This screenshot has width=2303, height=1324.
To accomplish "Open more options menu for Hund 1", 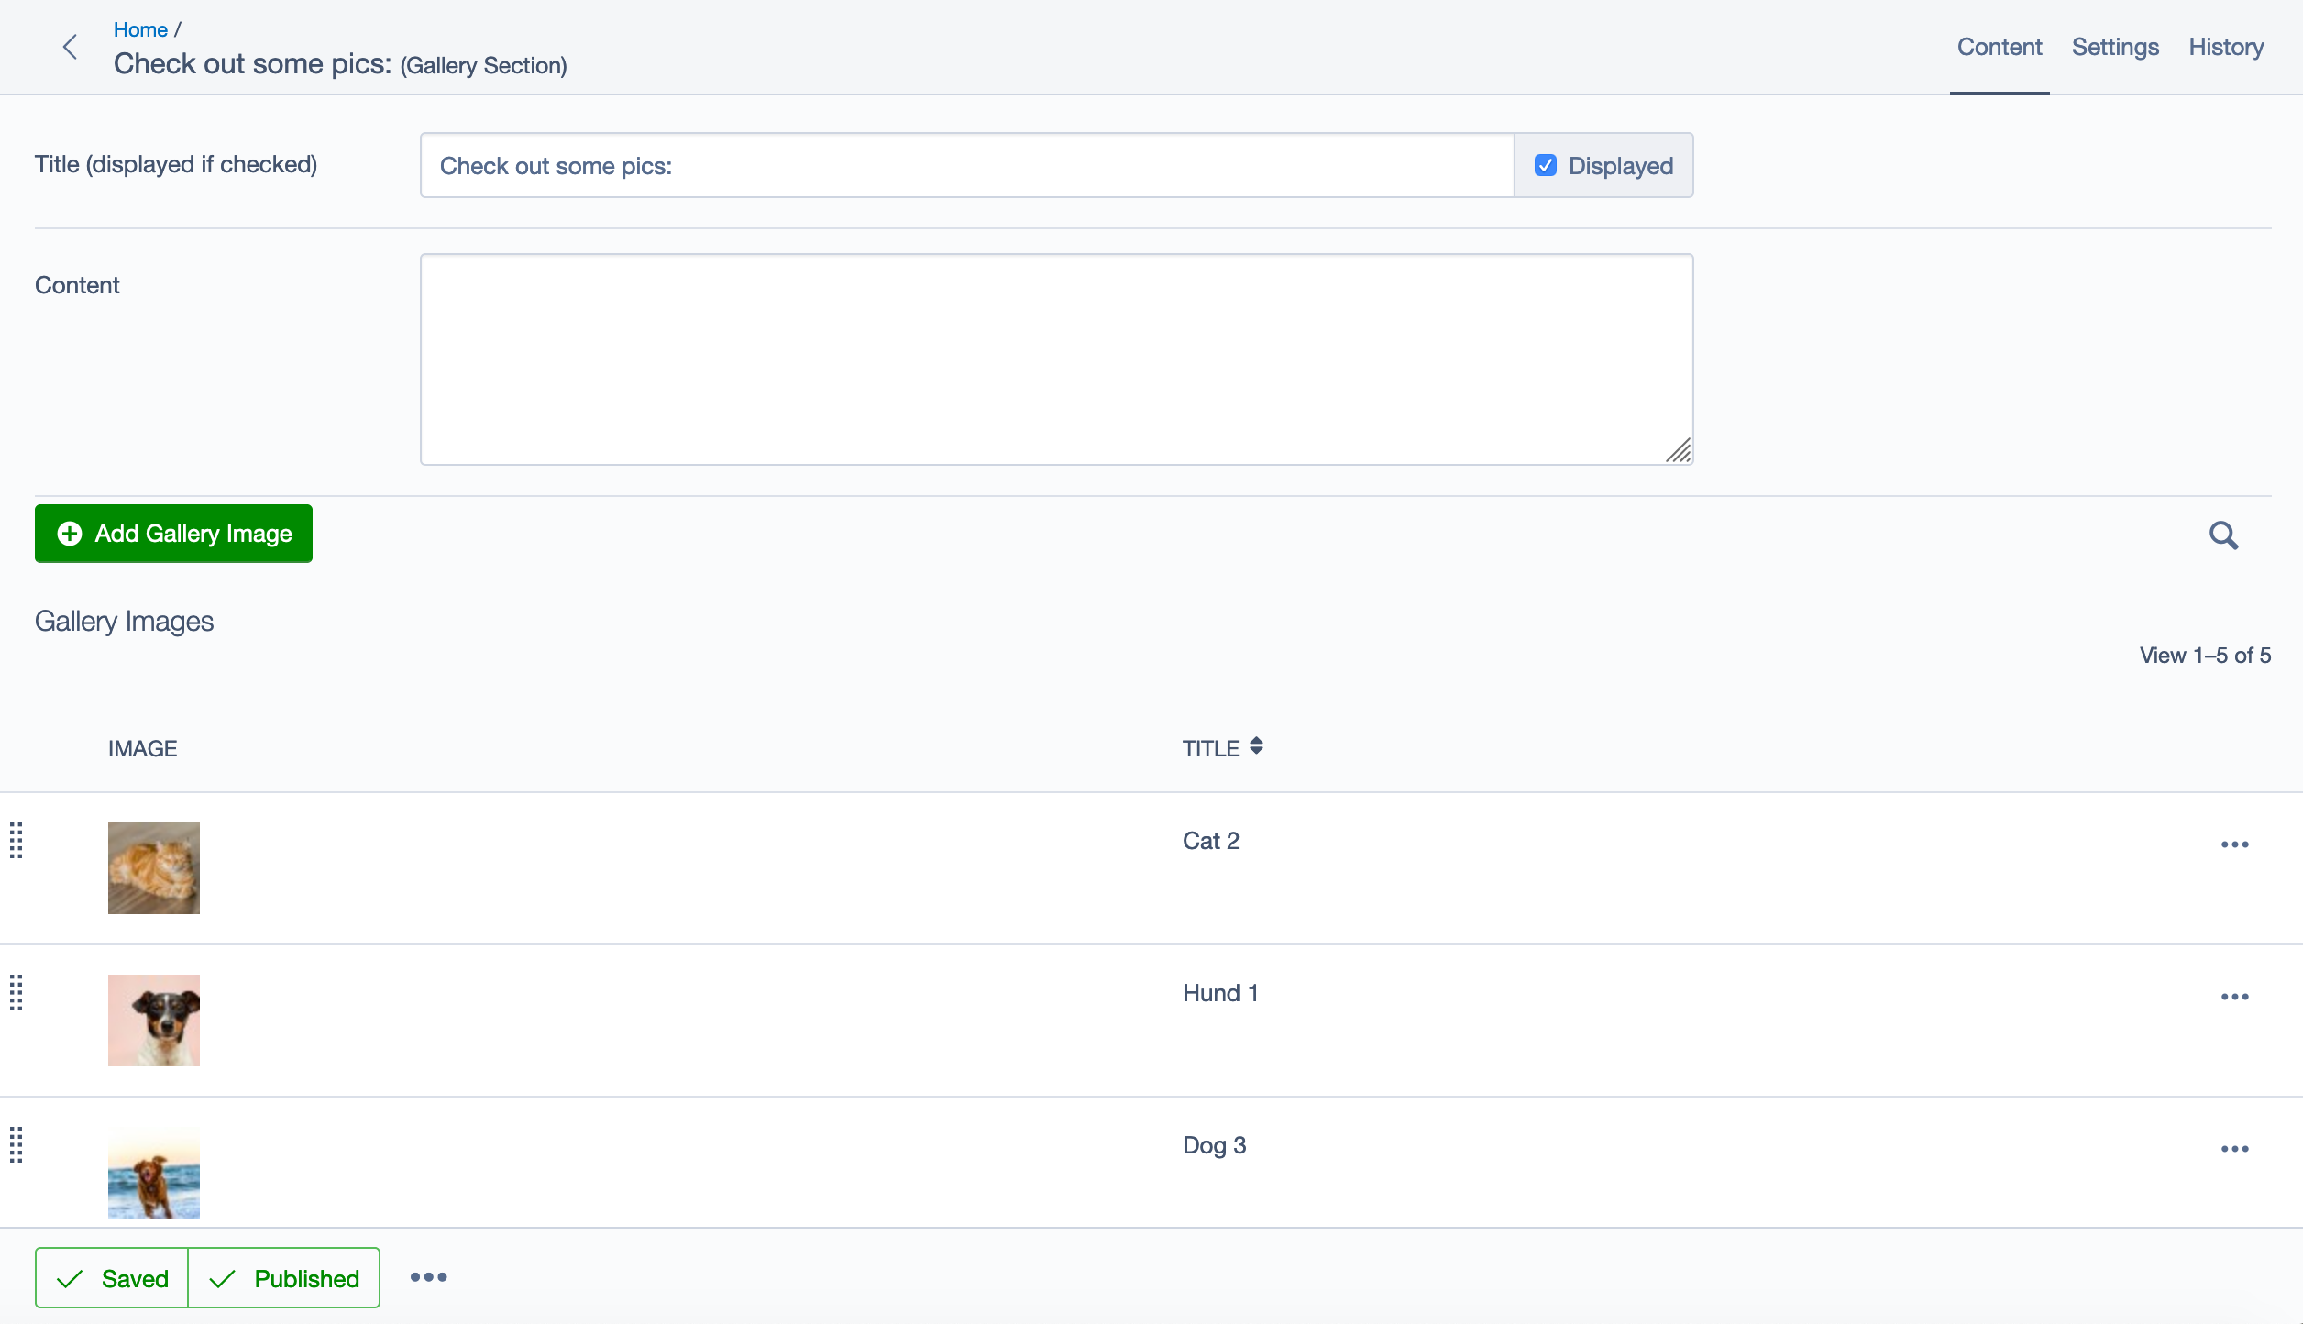I will [x=2234, y=997].
